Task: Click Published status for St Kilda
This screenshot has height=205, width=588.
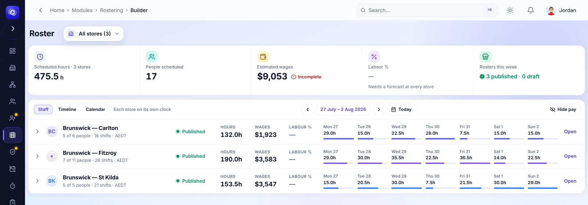Action: pyautogui.click(x=190, y=181)
